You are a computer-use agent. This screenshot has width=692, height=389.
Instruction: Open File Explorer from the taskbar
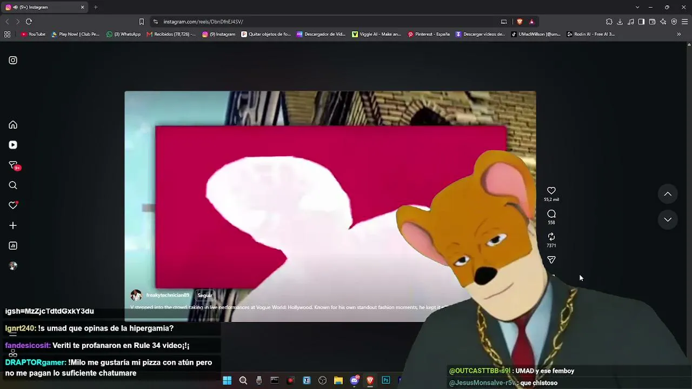338,380
